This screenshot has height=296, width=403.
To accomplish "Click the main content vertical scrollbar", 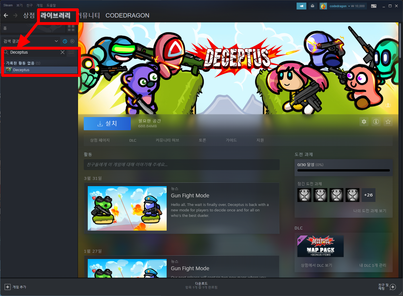I will click(x=400, y=41).
